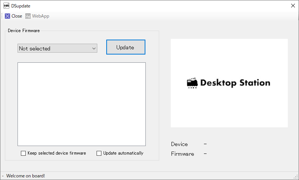Click the "Keep selected device firmware" label text
This screenshot has width=299, height=180.
57,153
